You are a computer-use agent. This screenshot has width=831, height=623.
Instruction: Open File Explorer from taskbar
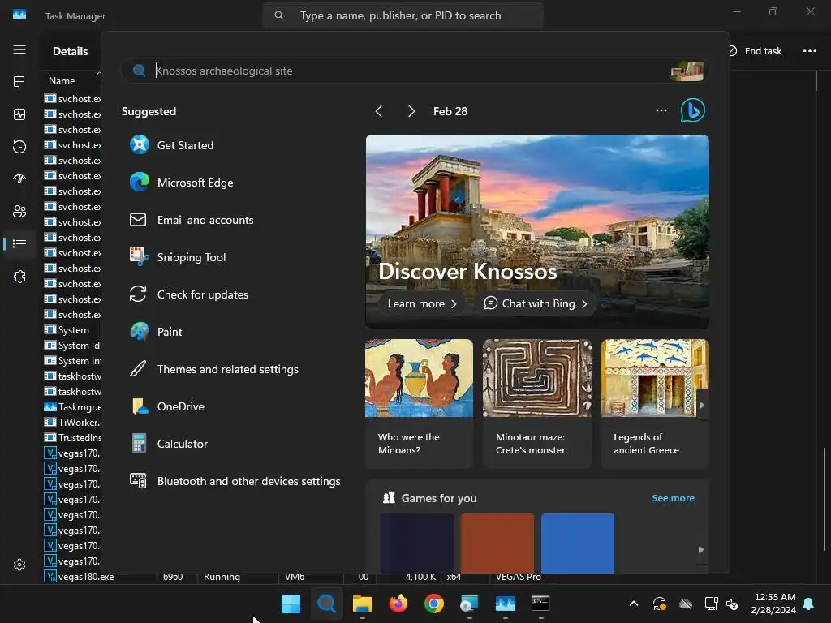point(363,604)
